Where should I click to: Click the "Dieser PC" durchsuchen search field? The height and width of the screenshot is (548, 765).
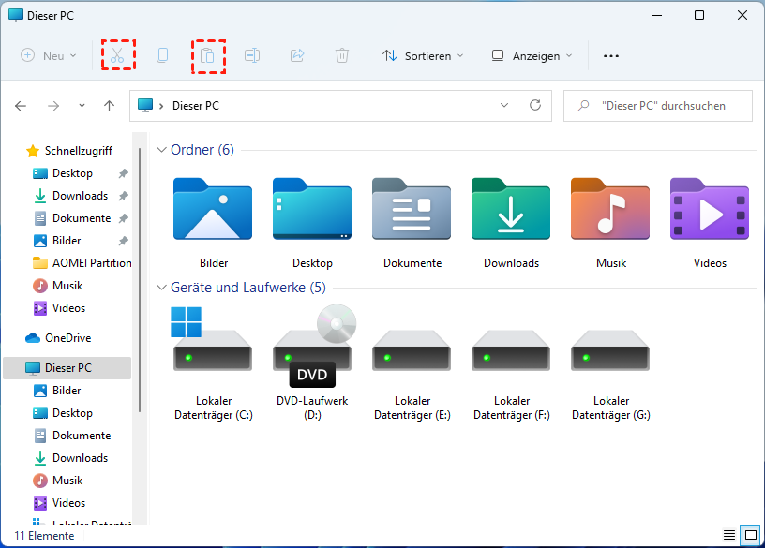click(658, 106)
